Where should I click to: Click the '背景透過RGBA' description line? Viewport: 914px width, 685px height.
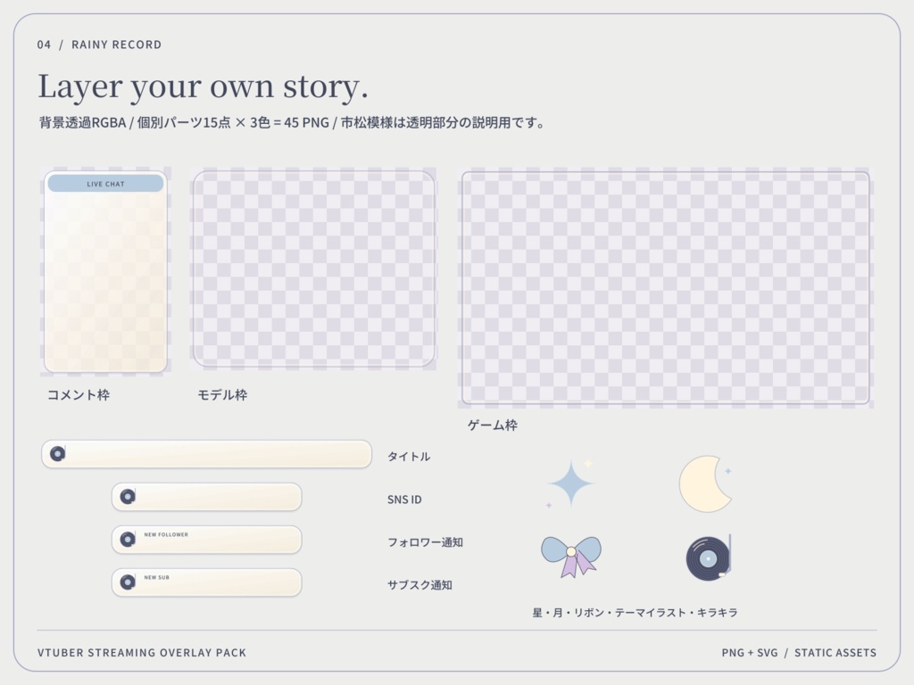292,123
